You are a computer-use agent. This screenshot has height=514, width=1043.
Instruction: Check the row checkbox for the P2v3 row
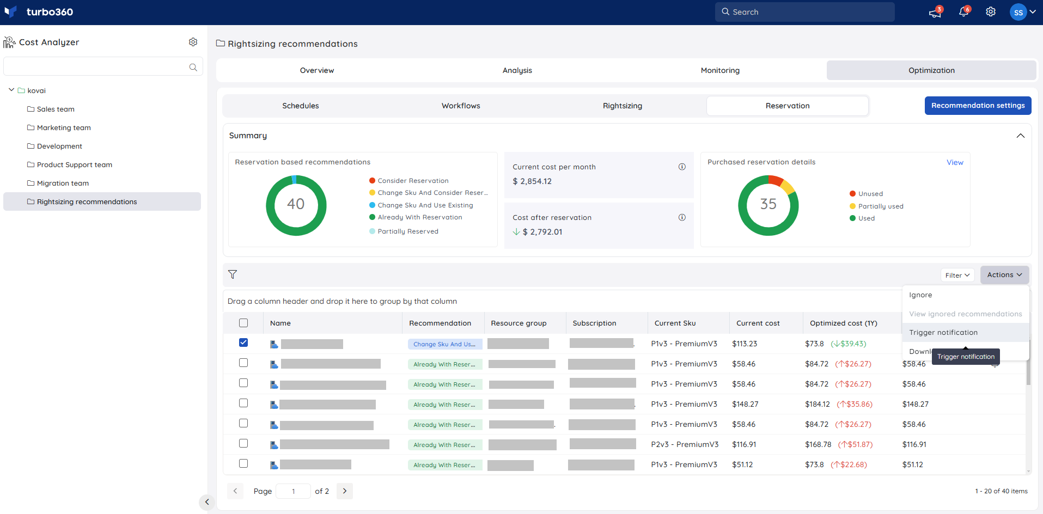click(x=243, y=443)
